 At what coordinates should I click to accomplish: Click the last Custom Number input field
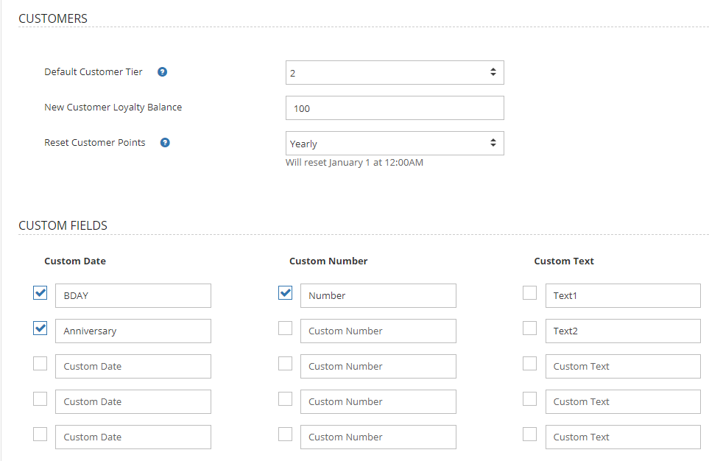tap(378, 437)
